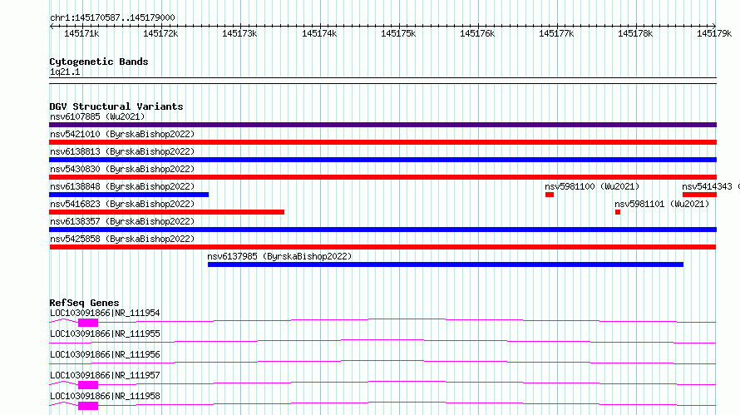
Task: Click the 145178k ruler tick label
Action: pyautogui.click(x=635, y=33)
